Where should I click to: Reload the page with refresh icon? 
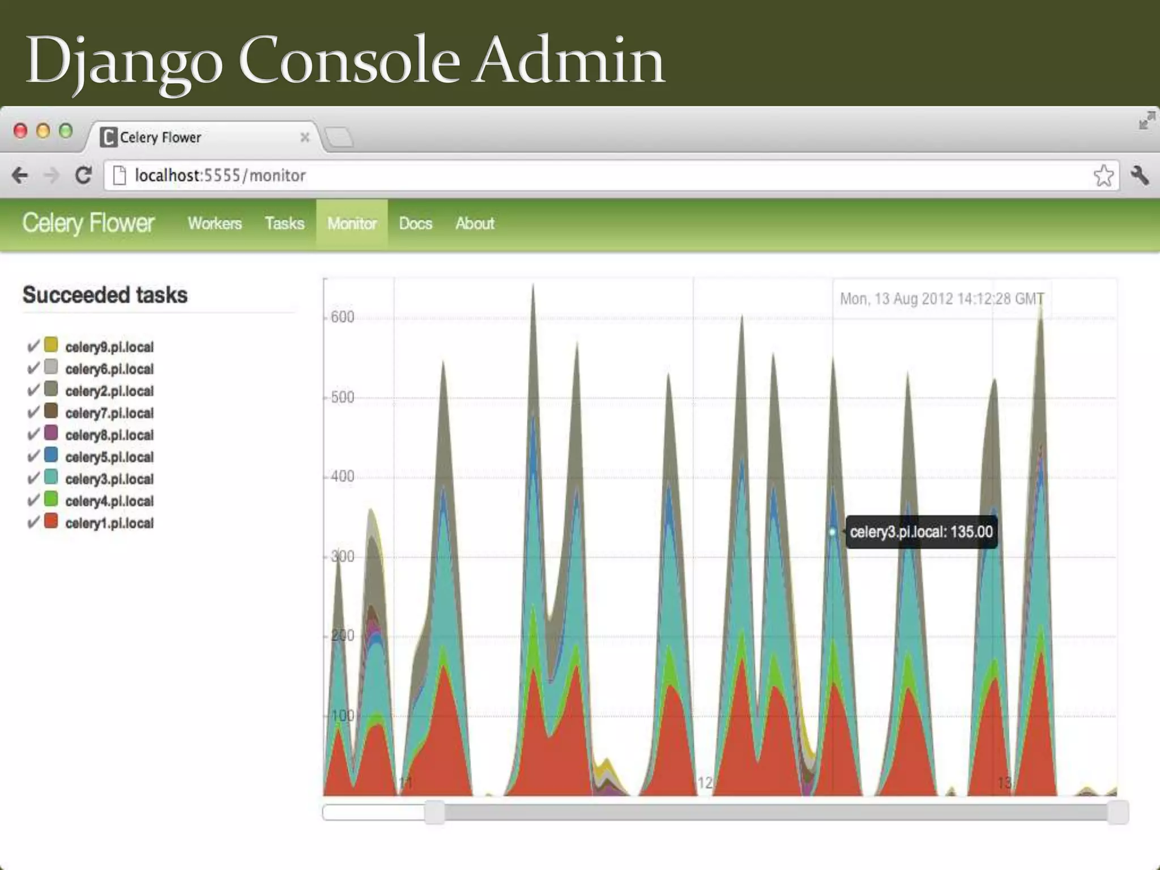(84, 176)
